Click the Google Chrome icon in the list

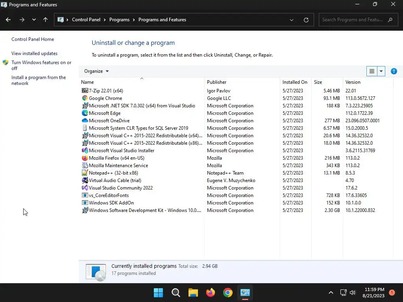click(85, 98)
